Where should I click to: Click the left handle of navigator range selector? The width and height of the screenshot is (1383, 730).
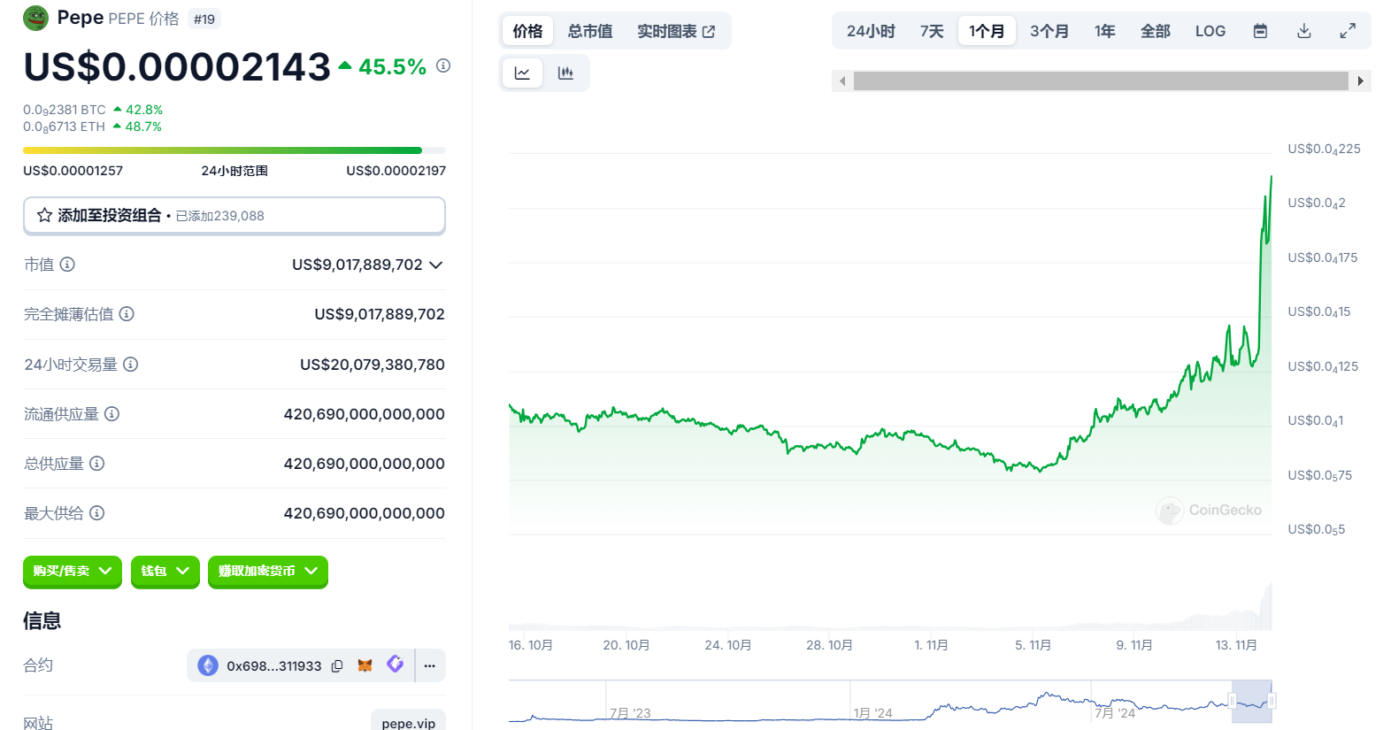pyautogui.click(x=1232, y=701)
